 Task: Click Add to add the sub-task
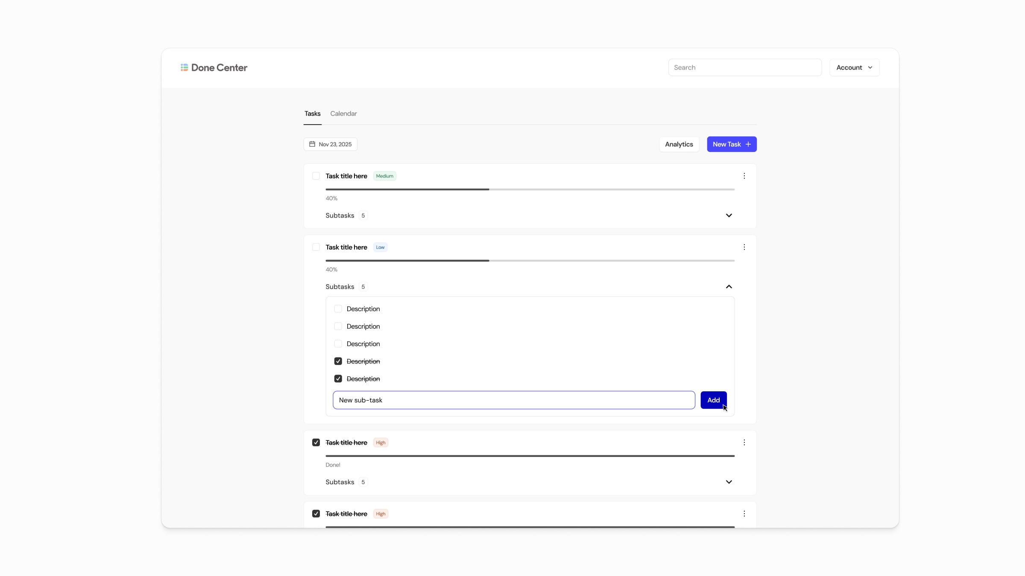[x=713, y=400]
